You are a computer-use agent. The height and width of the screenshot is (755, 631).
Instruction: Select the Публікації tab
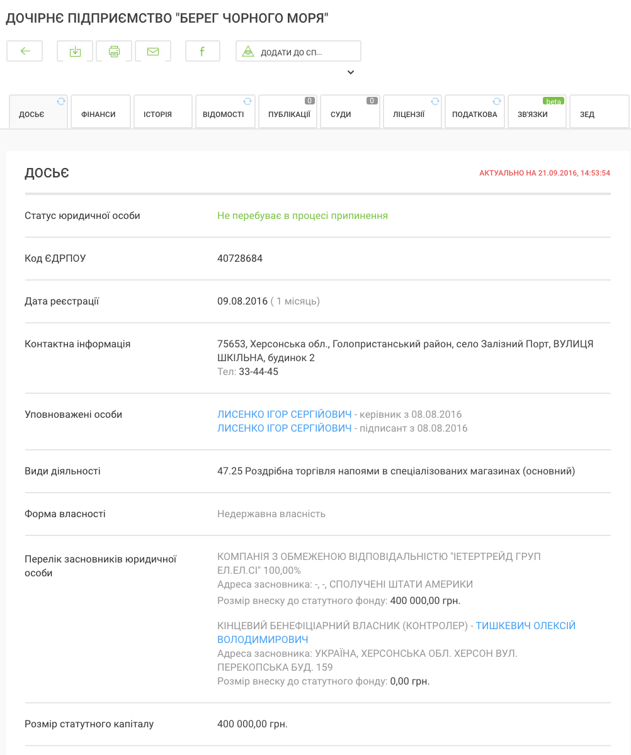click(x=288, y=115)
